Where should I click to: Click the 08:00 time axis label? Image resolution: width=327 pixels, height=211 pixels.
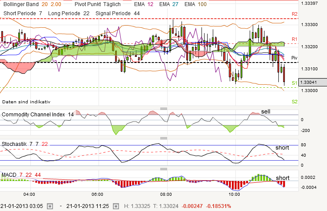[x=166, y=195]
